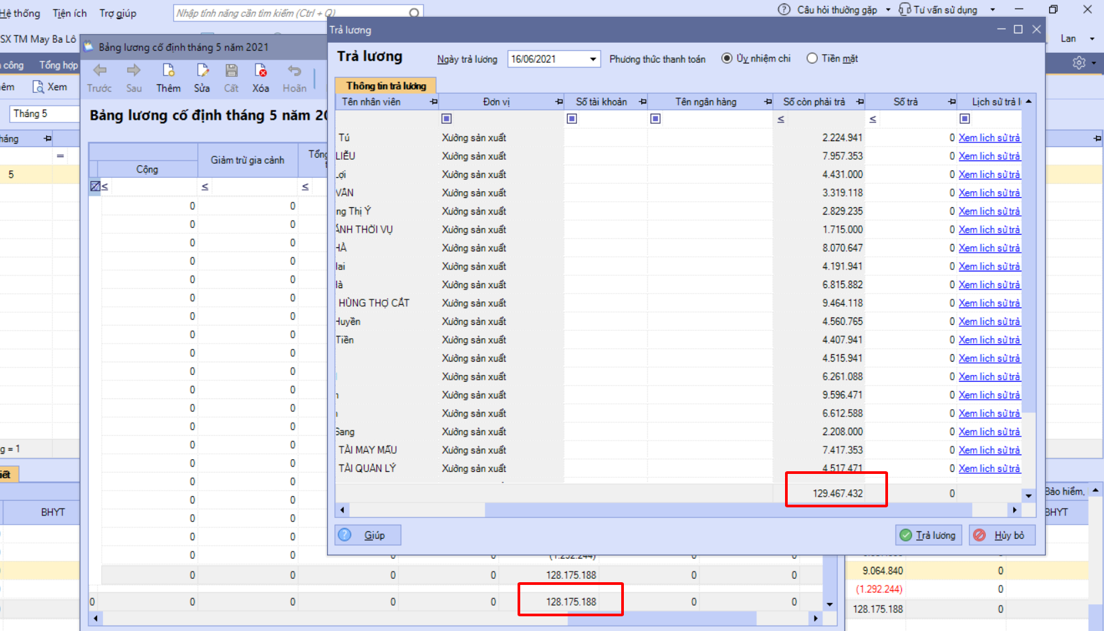1104x631 pixels.
Task: Pin the Đơn vị column
Action: coord(559,102)
